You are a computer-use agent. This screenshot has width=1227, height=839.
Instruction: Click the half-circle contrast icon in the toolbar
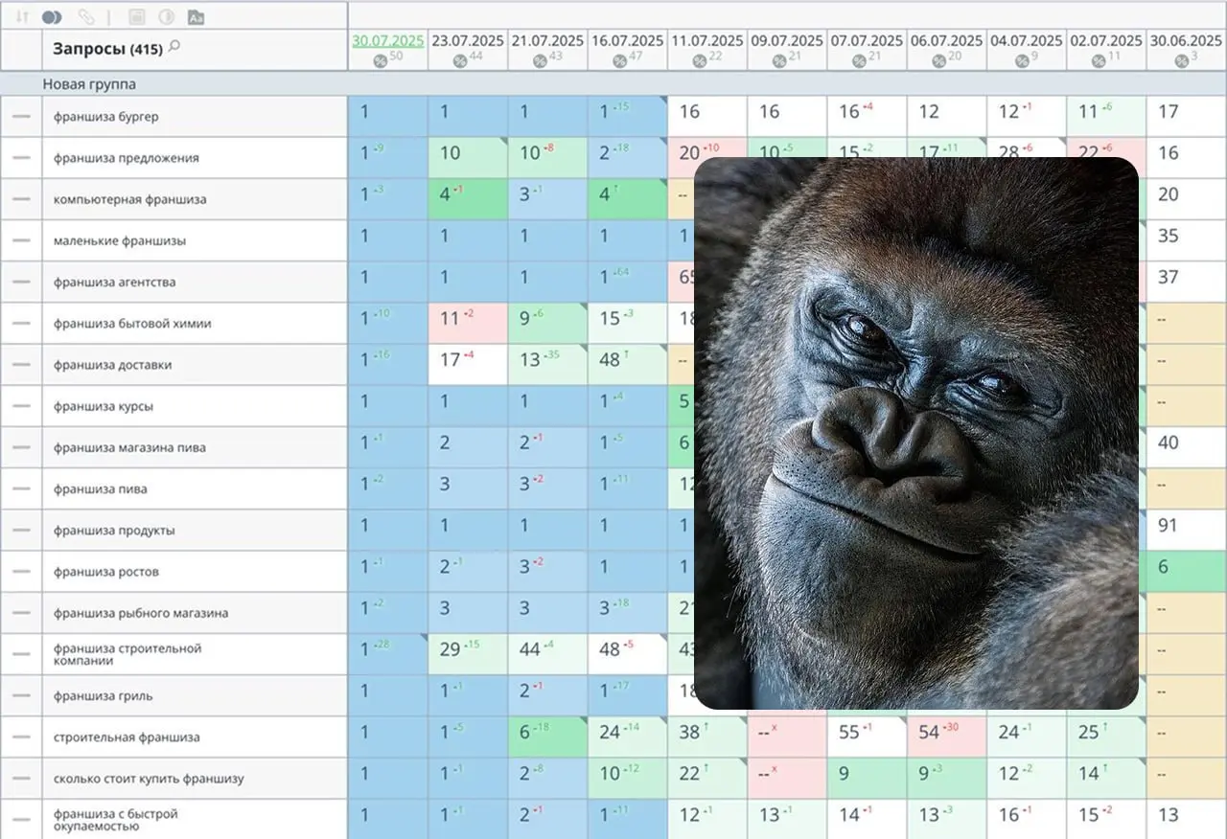click(166, 17)
